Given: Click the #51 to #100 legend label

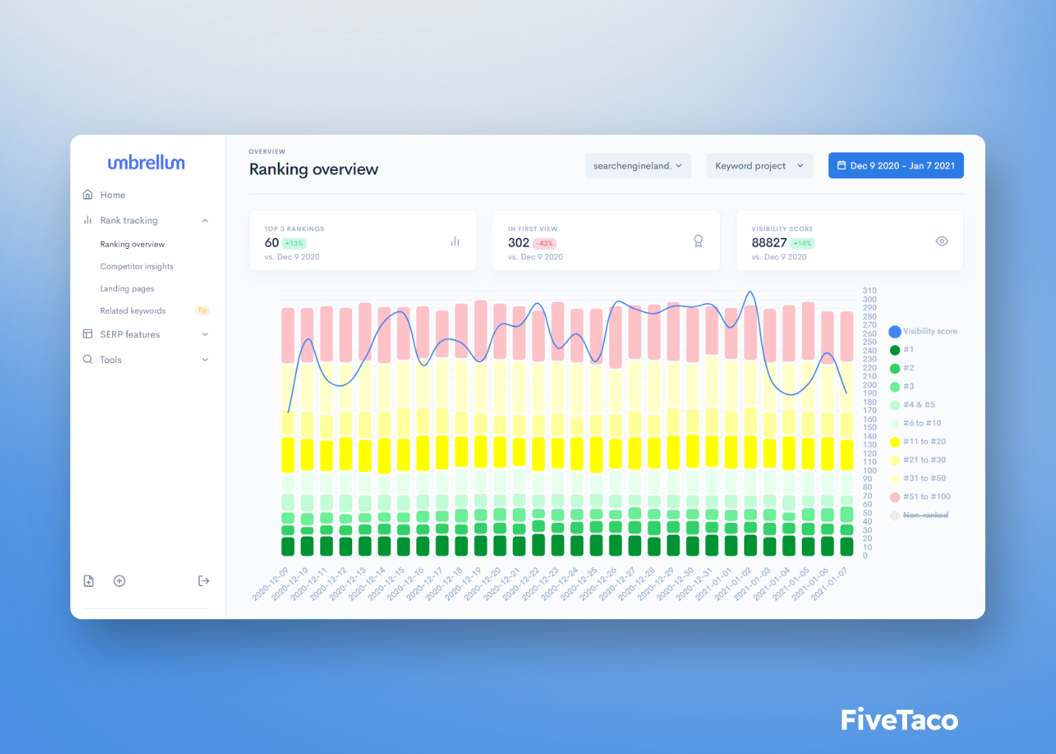Looking at the screenshot, I should click(927, 497).
